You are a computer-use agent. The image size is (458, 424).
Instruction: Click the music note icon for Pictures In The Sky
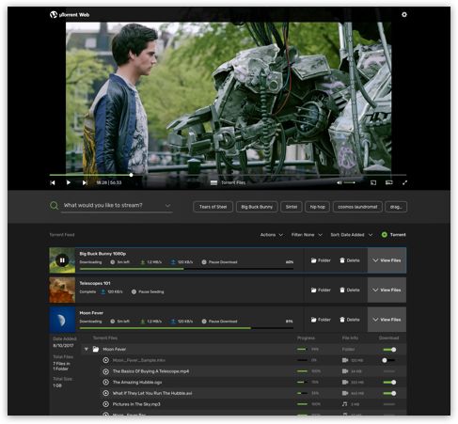pyautogui.click(x=344, y=404)
